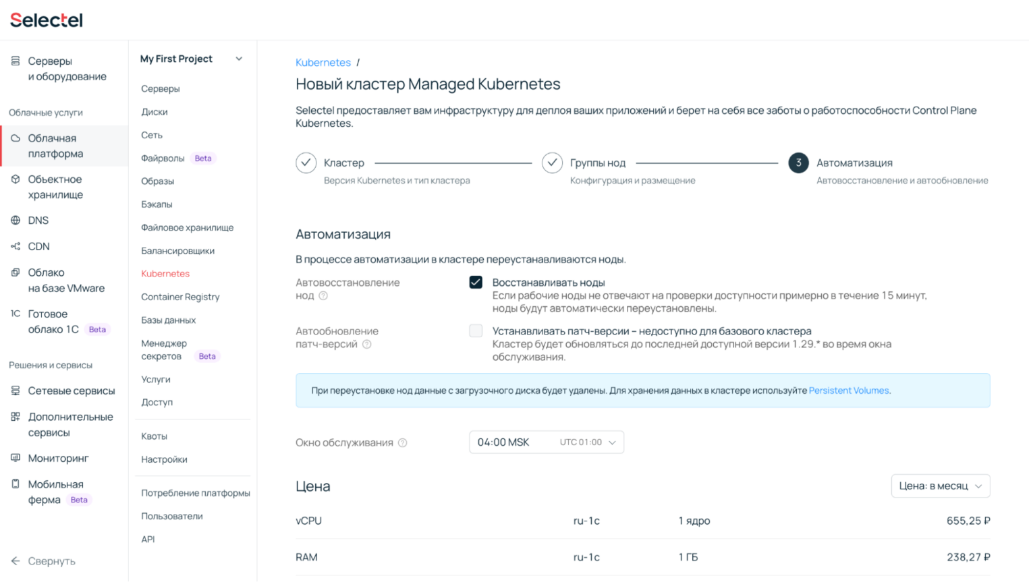Click the additional services icon

click(x=16, y=417)
